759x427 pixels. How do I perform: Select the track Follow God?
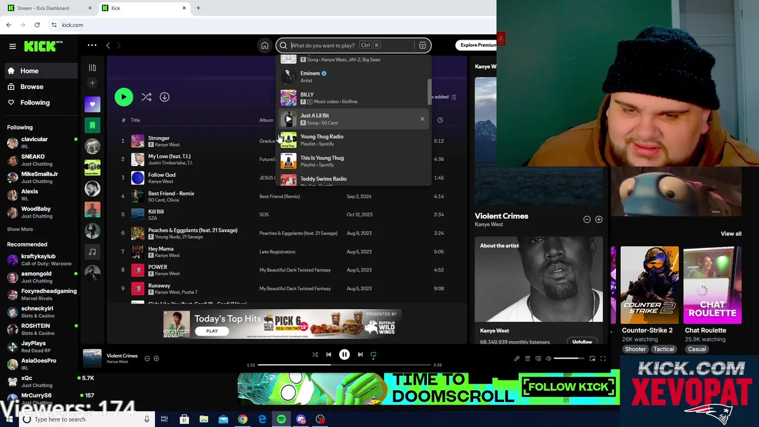pos(287,178)
